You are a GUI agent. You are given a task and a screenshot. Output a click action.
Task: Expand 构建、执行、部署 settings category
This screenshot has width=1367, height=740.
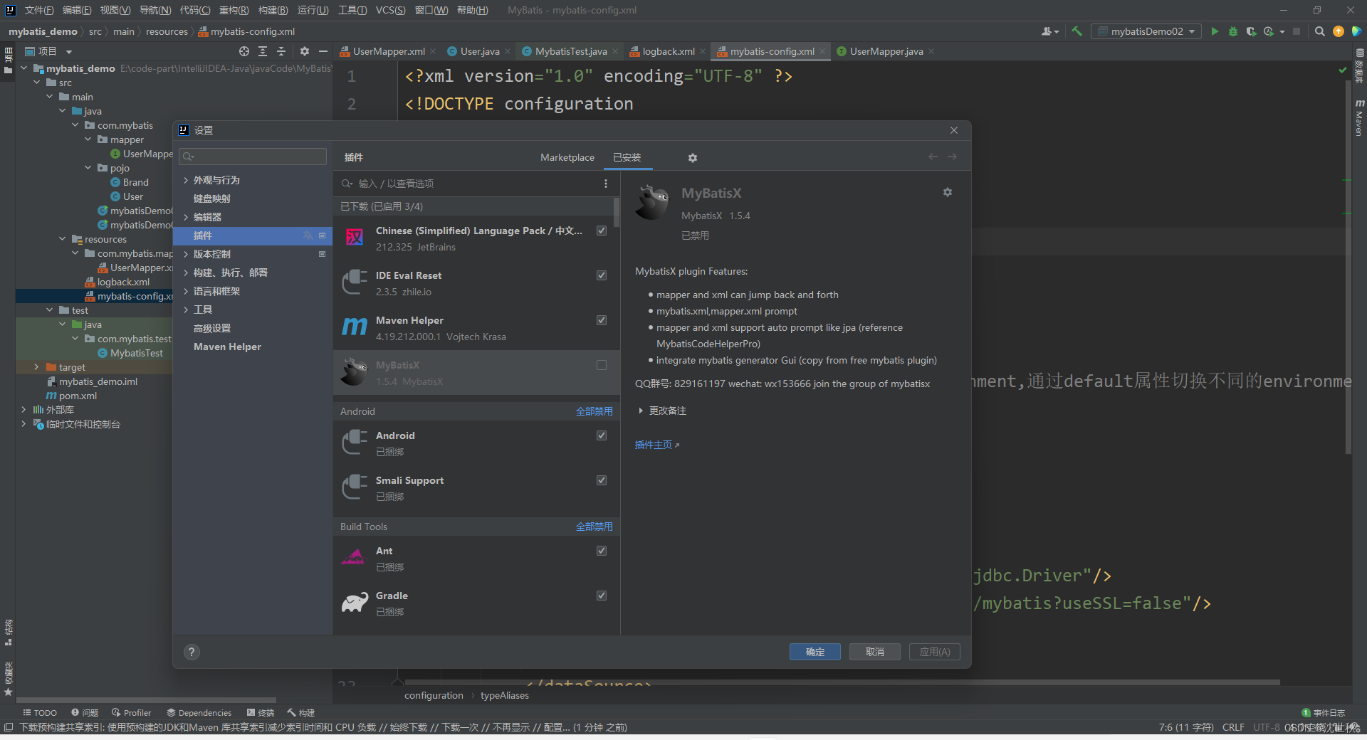point(186,273)
